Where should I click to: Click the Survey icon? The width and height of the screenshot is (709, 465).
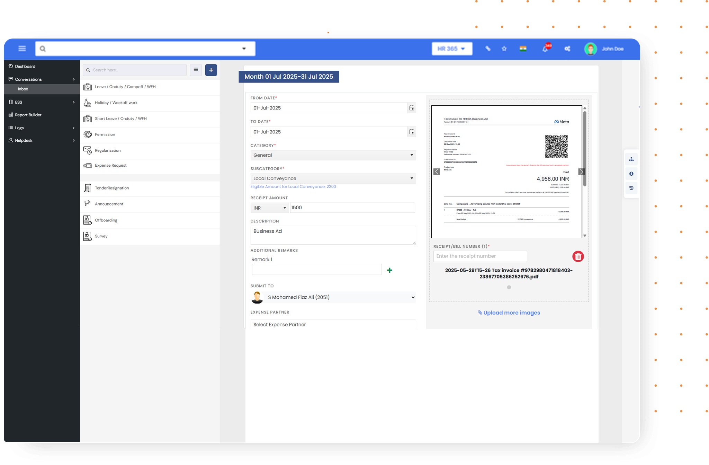[88, 236]
